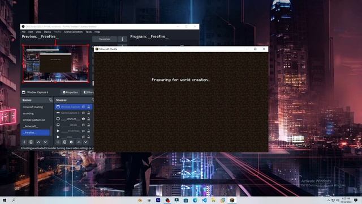This screenshot has height=204, width=362.
Task: Click 'Preparing for world creation...' text in Minecraft
Action: [180, 80]
